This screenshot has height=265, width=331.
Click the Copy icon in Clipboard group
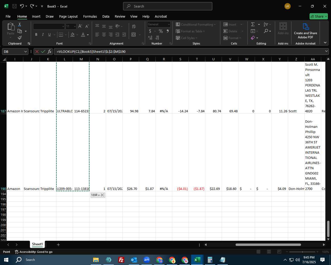point(20,31)
